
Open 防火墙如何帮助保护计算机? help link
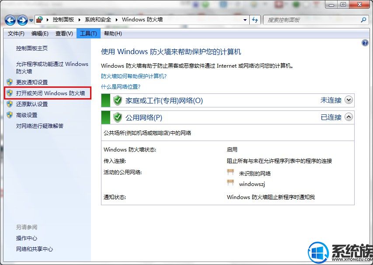pyautogui.click(x=134, y=76)
